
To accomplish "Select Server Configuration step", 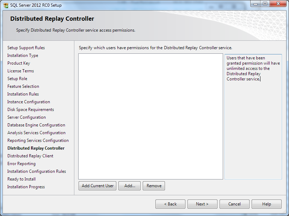I will [26, 117].
